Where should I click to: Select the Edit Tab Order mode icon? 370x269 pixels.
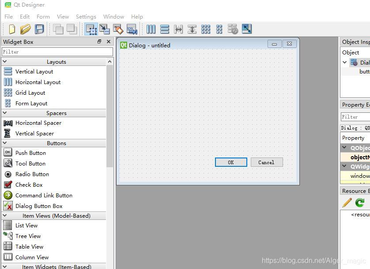click(132, 29)
